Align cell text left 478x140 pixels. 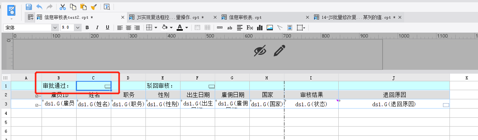point(120,28)
